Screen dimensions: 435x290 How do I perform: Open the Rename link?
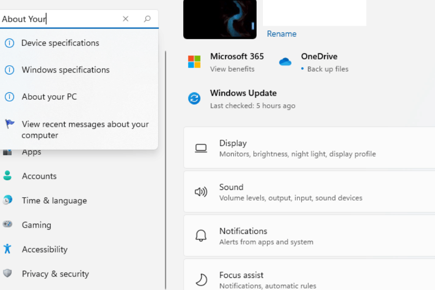281,34
